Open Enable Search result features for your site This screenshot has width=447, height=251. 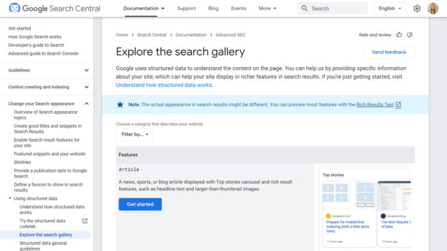[x=47, y=142]
